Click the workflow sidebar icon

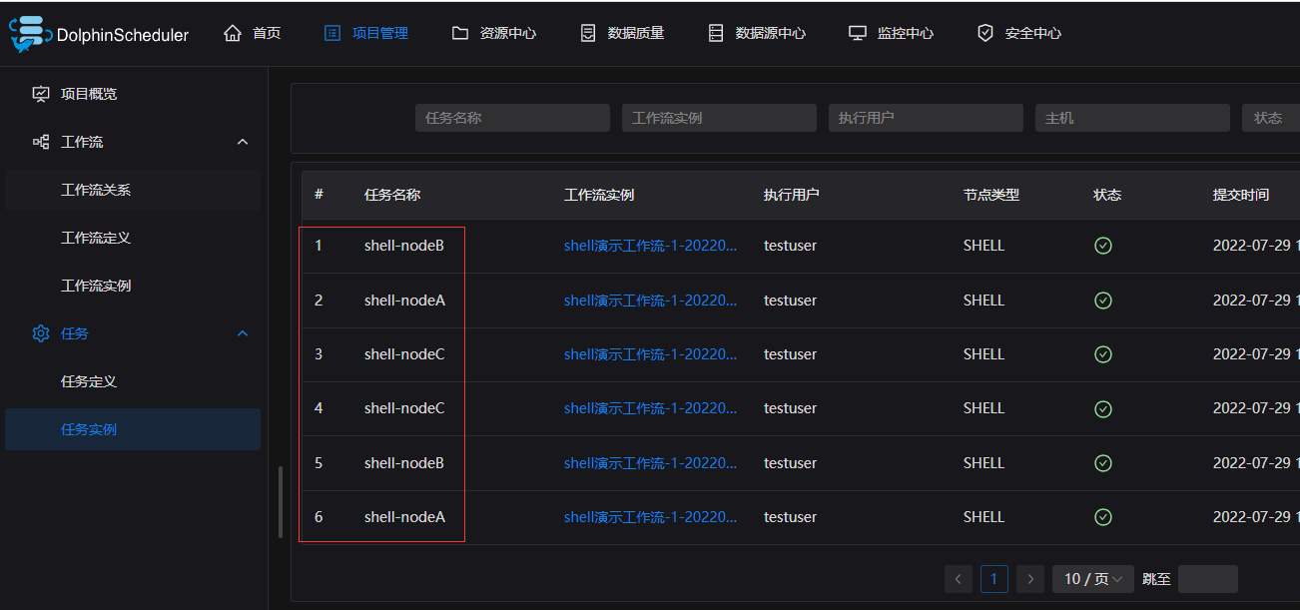41,142
